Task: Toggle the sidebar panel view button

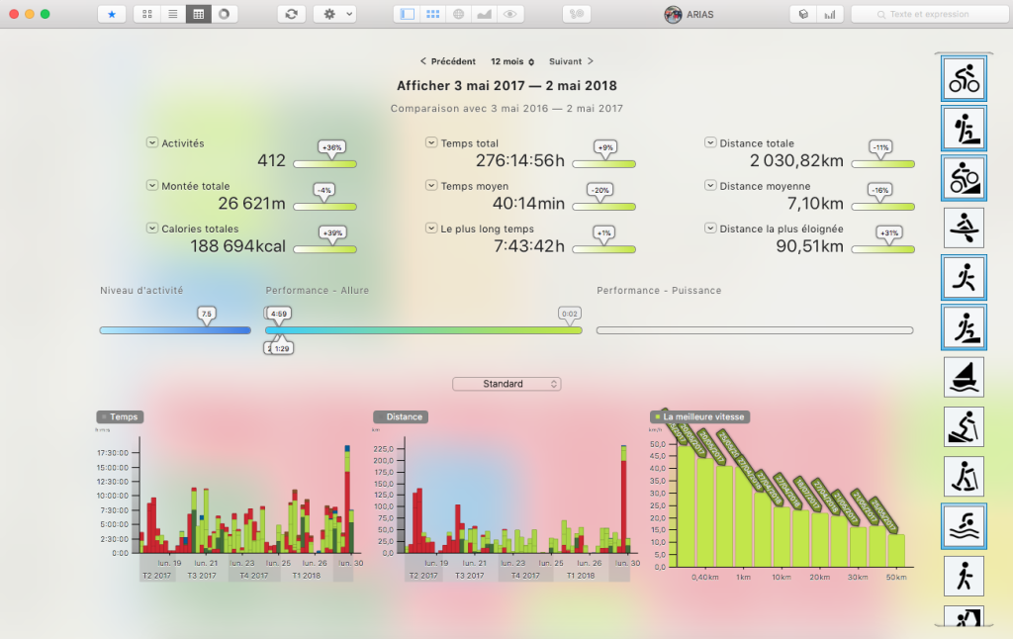Action: (x=407, y=15)
